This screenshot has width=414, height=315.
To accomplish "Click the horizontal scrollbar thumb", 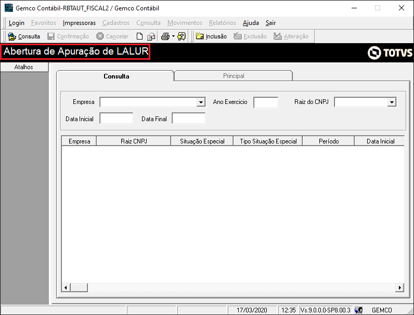I will click(x=79, y=287).
